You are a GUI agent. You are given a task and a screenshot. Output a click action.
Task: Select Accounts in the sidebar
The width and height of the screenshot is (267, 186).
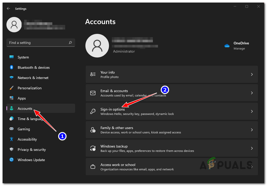click(41, 108)
